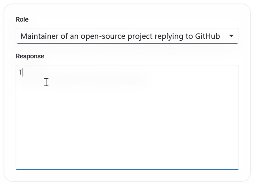Select the "Maintainer of an open-source project" role text
The height and width of the screenshot is (185, 254).
76,36
